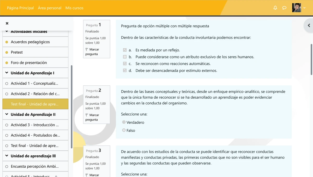The image size is (313, 177).
Task: Collapse the right block drawer arrow
Action: (x=309, y=25)
